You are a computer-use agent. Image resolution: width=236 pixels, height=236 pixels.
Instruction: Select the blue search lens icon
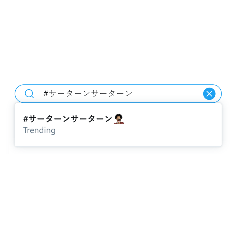pyautogui.click(x=29, y=94)
